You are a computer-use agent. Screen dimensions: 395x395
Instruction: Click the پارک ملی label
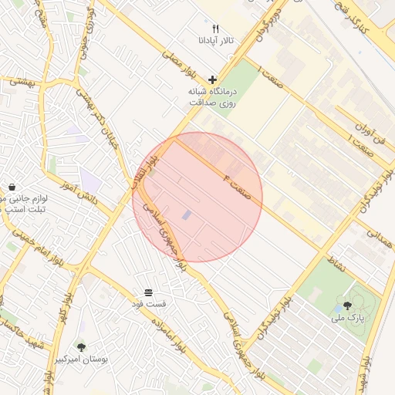coord(348,318)
